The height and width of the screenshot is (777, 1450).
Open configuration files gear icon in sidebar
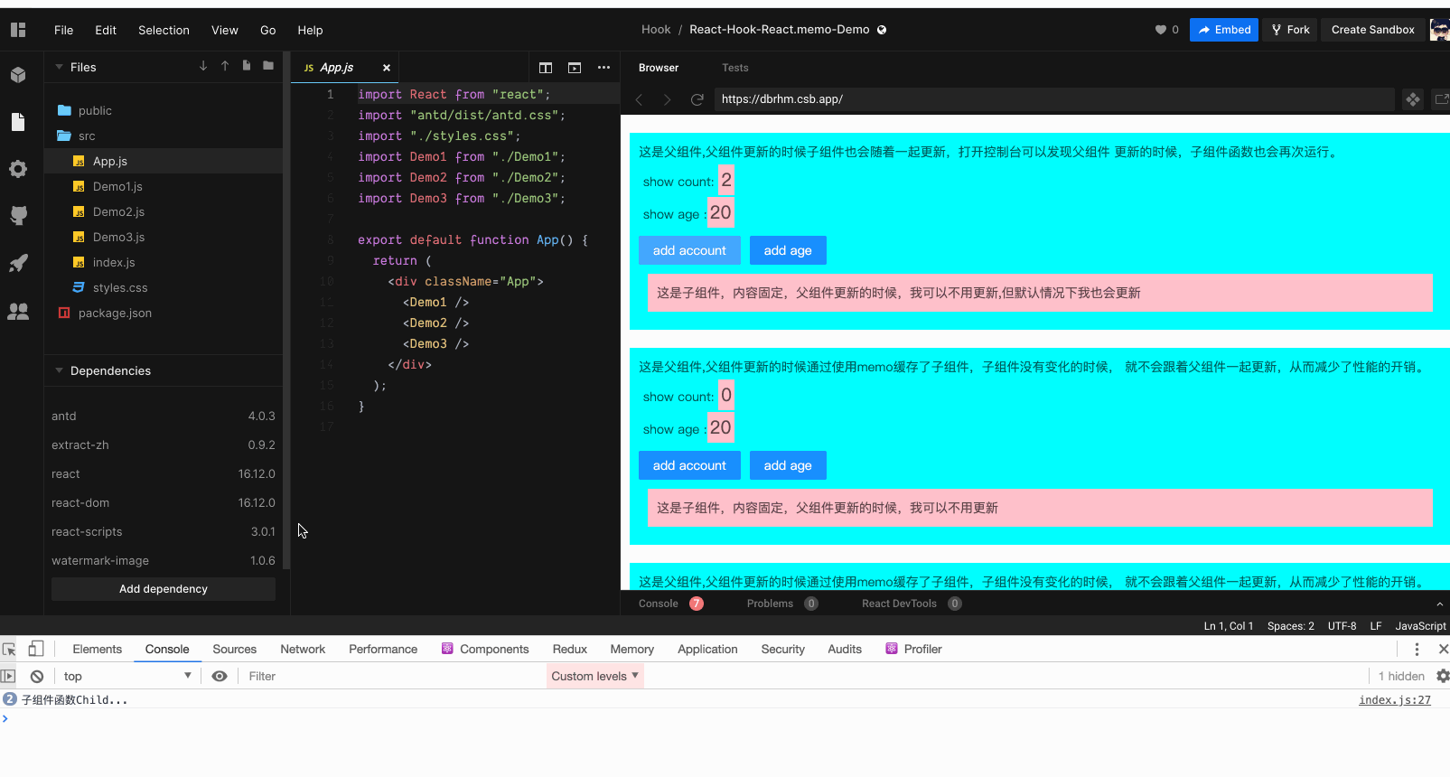[x=18, y=169]
